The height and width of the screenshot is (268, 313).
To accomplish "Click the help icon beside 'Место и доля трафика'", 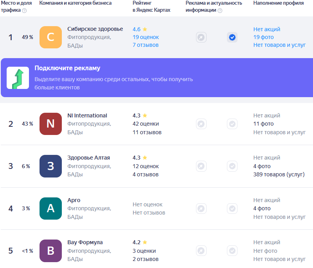I will (24, 11).
